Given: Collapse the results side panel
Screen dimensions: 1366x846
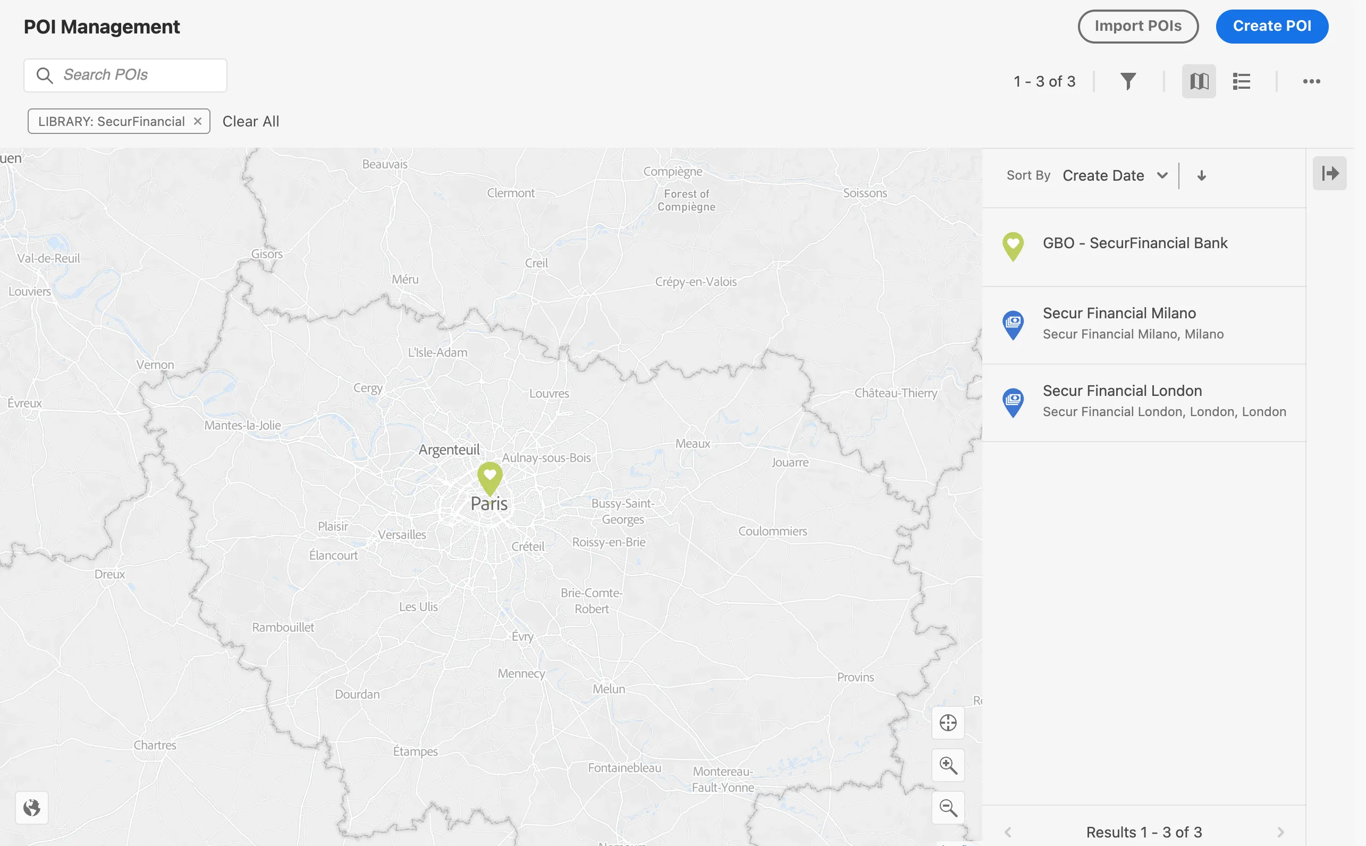Looking at the screenshot, I should (1330, 173).
